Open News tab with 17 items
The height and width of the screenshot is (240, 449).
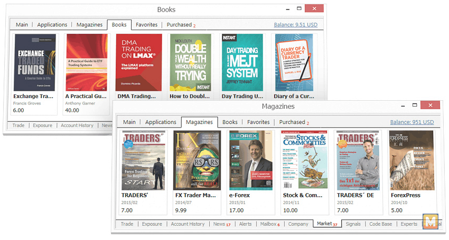tap(222, 224)
